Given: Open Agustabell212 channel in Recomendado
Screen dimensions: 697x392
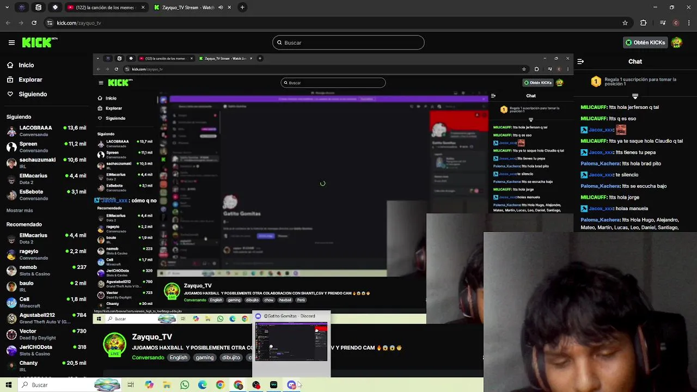Looking at the screenshot, I should tap(46, 318).
